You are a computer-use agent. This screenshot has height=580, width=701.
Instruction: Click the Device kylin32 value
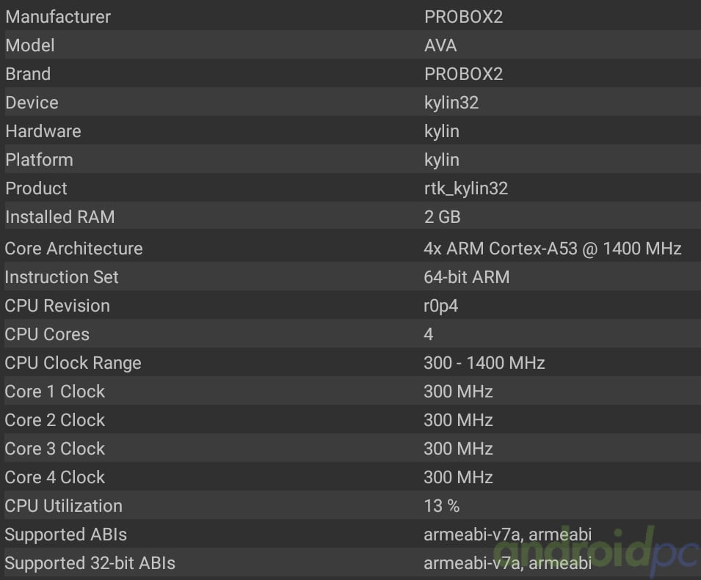(x=451, y=103)
